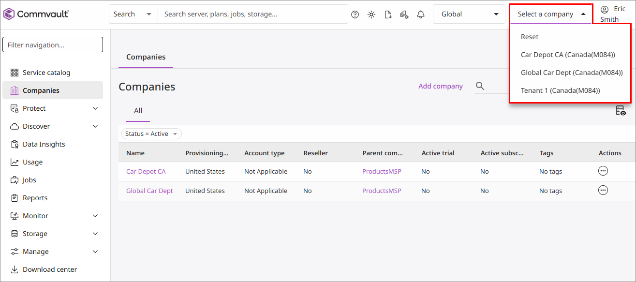Click the Data Insights icon

click(x=14, y=144)
